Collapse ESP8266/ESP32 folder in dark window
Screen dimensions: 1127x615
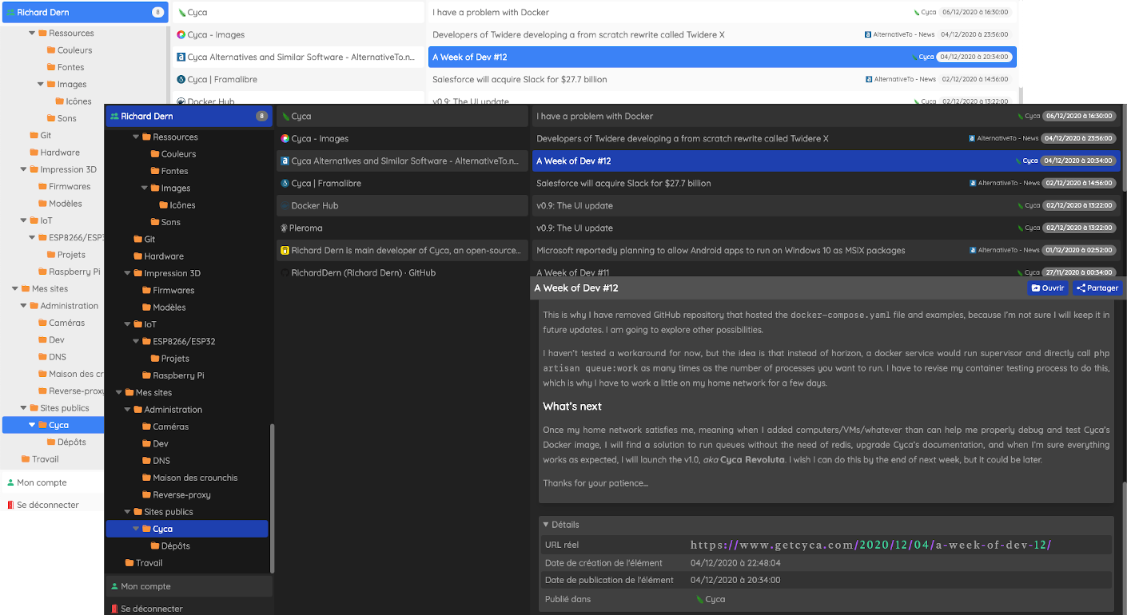136,342
